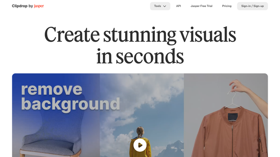Click the Clipdrop by jasper logo
Image resolution: width=280 pixels, height=157 pixels.
click(x=28, y=6)
